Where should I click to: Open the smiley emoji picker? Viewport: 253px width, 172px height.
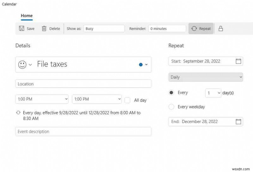(22, 65)
